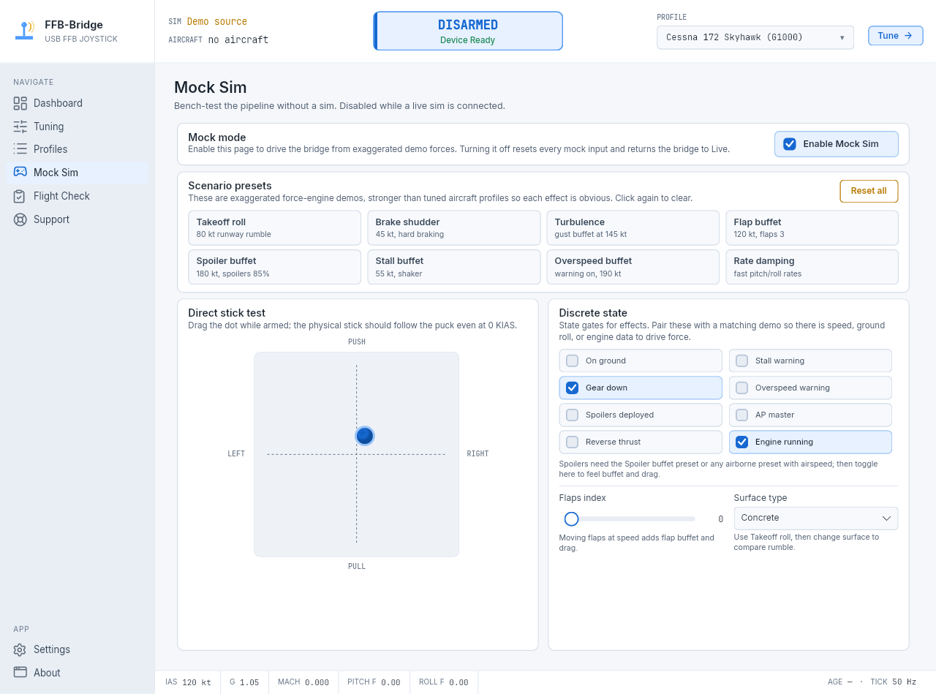
Task: Click the TICK 50 Hz readout
Action: pyautogui.click(x=893, y=682)
